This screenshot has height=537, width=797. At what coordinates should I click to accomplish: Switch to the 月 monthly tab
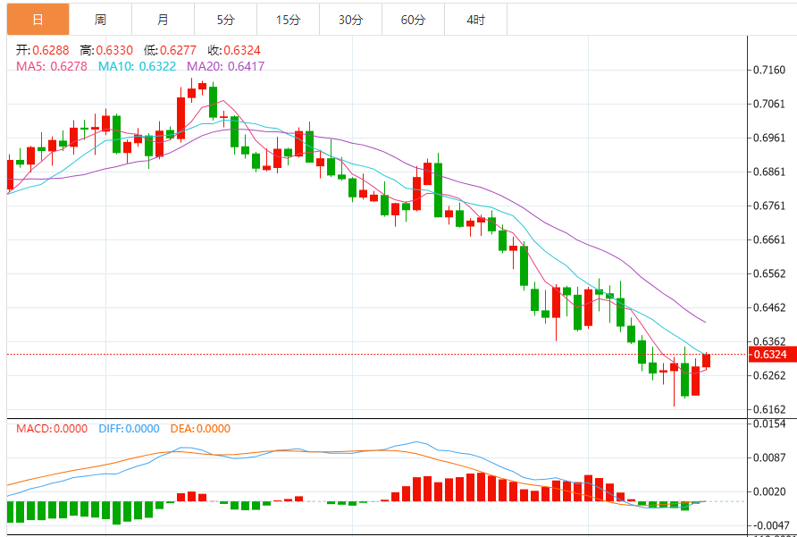click(164, 20)
